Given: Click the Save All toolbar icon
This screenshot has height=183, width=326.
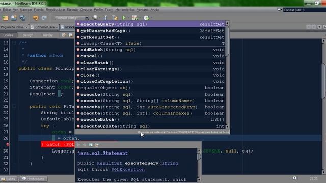Looking at the screenshot, I should pos(22,18).
